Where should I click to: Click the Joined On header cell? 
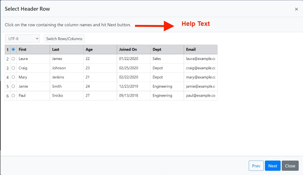(133, 50)
